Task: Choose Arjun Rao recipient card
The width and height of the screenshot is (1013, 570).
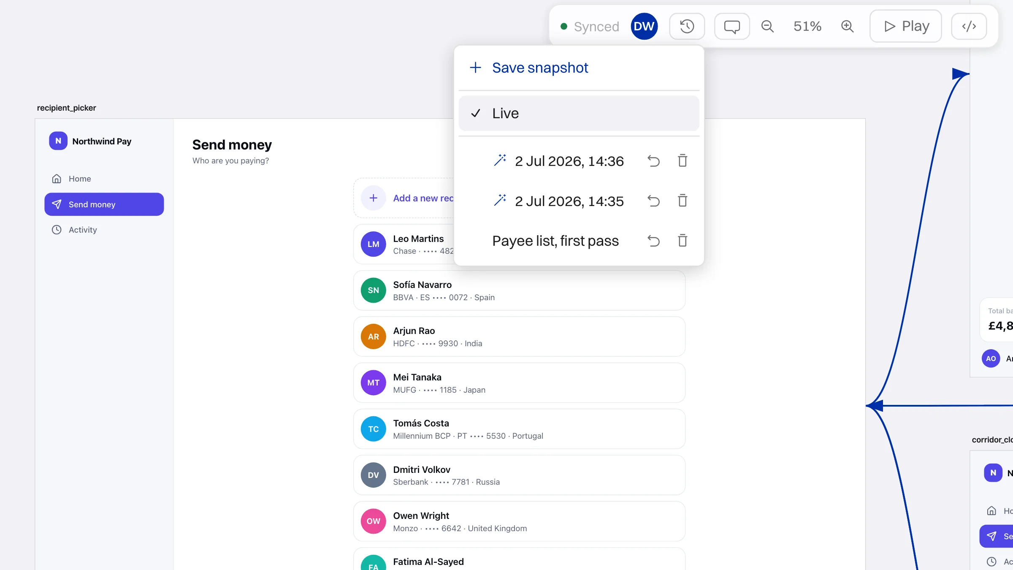Action: pyautogui.click(x=519, y=337)
